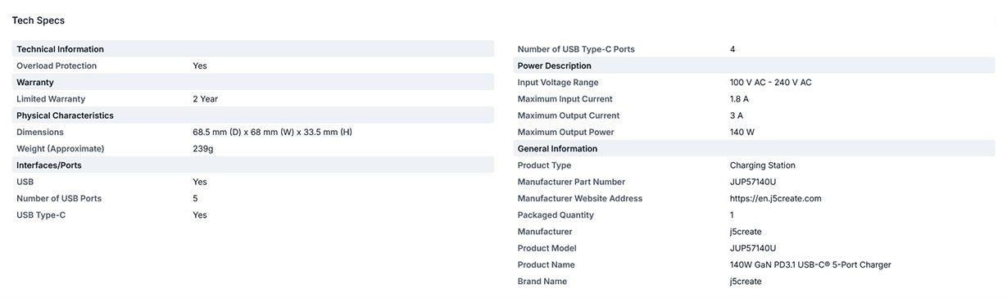Image resolution: width=1007 pixels, height=298 pixels.
Task: Select the product name 140W GaN PD3.1 text
Action: pos(810,264)
